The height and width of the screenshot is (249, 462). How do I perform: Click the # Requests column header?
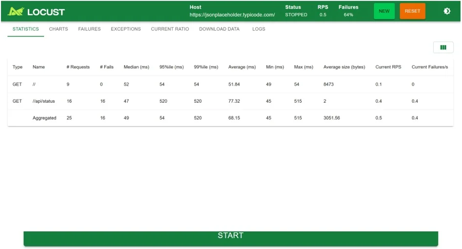click(x=78, y=67)
